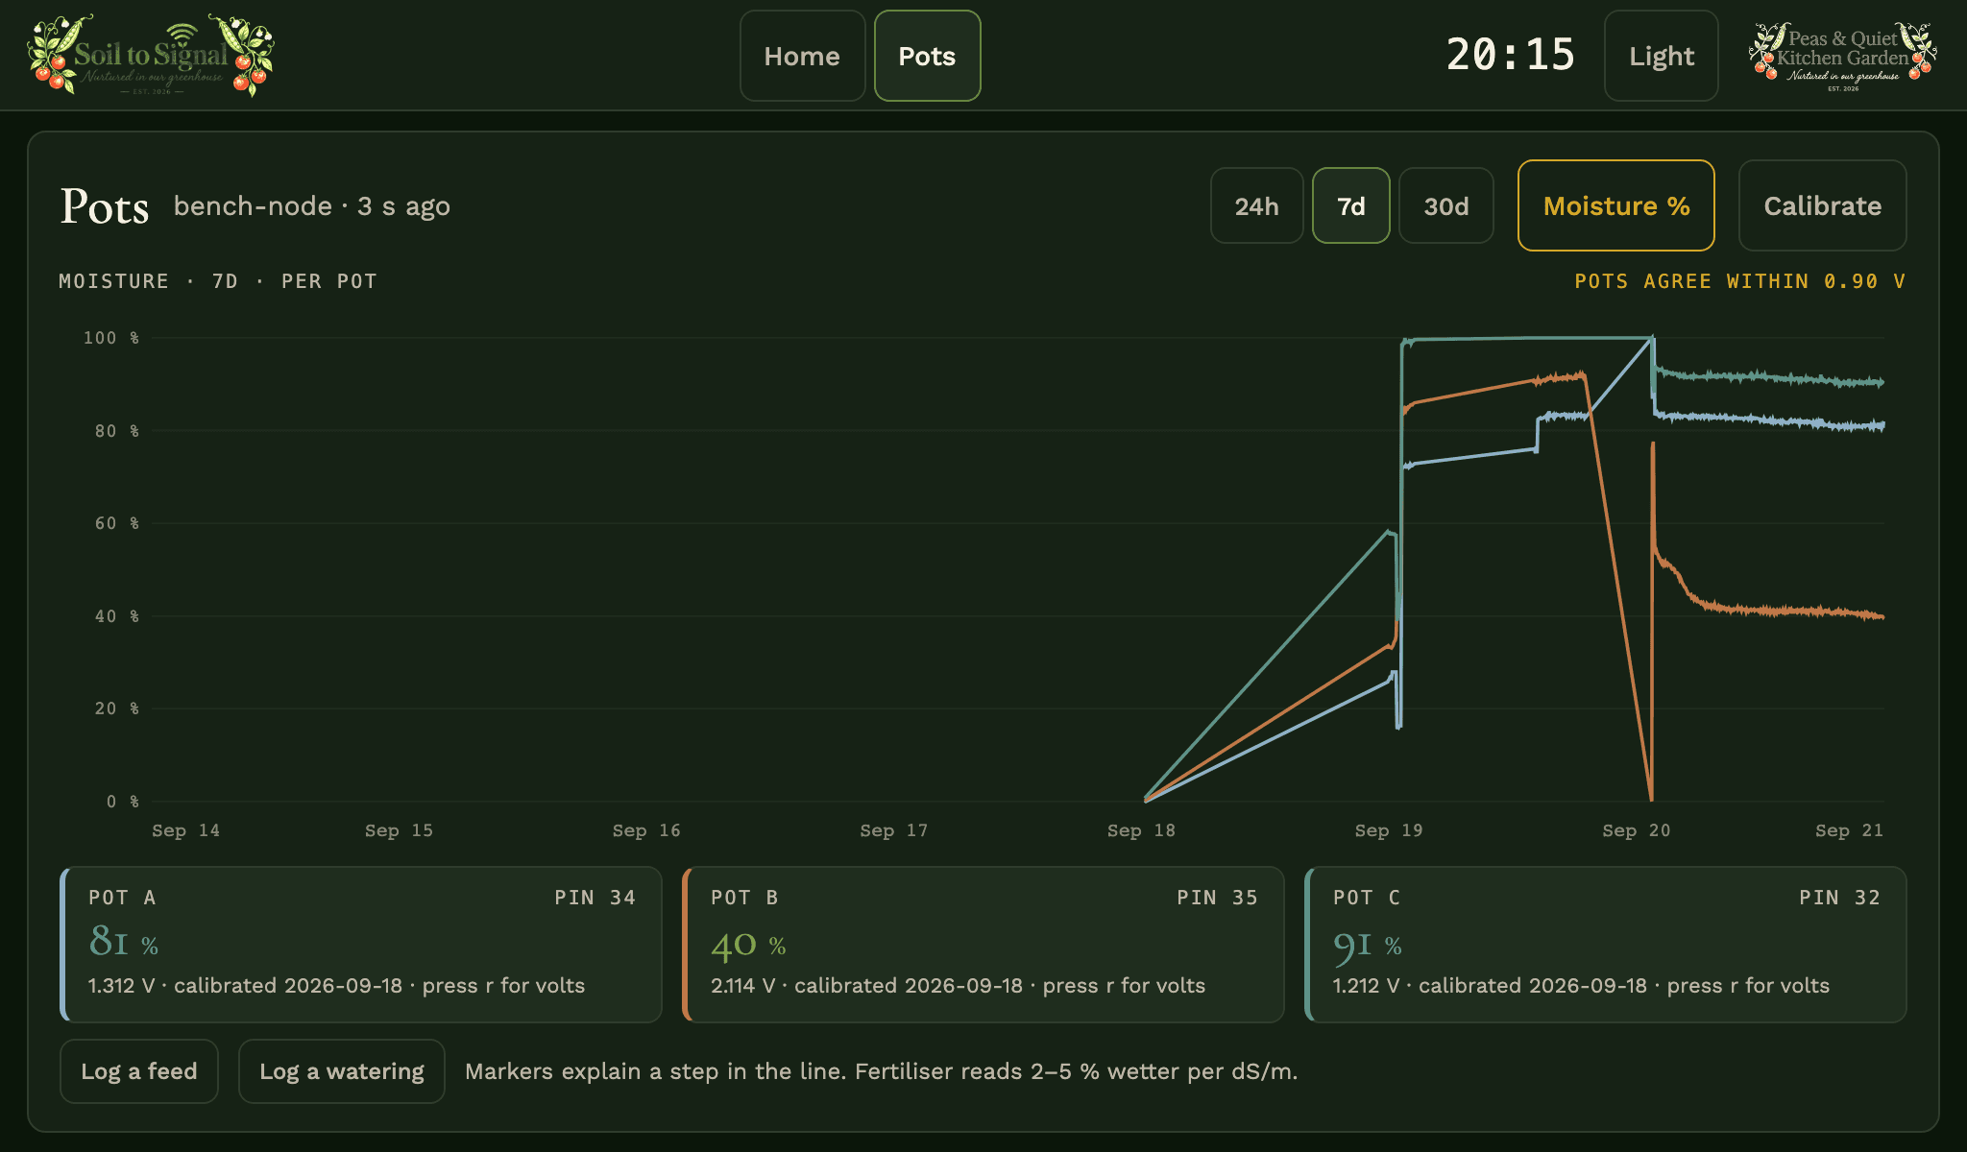Click the PIN 34 label
The image size is (1967, 1152).
595,898
